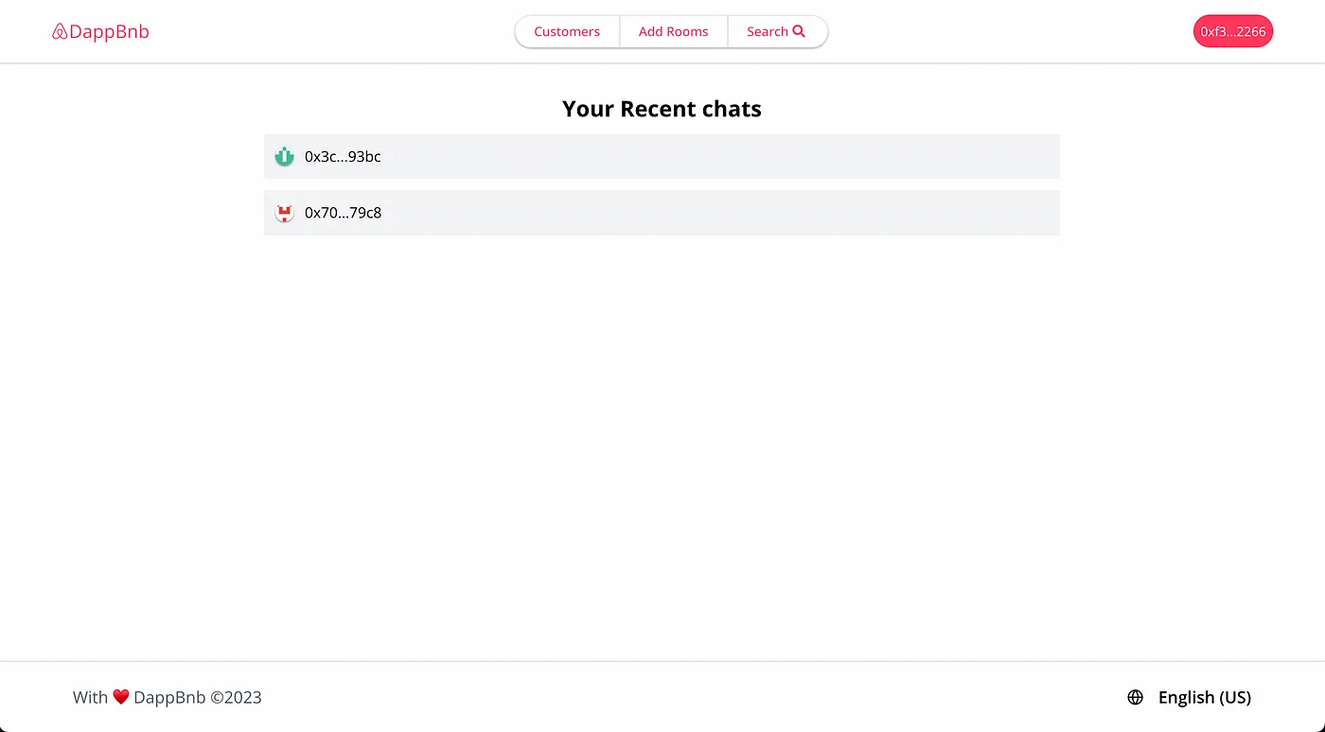This screenshot has height=732, width=1325.
Task: Click the 'Your Recent chats' heading
Action: coord(662,109)
